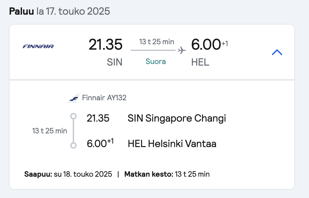
Task: Click the SIN airport code in header
Action: click(115, 62)
